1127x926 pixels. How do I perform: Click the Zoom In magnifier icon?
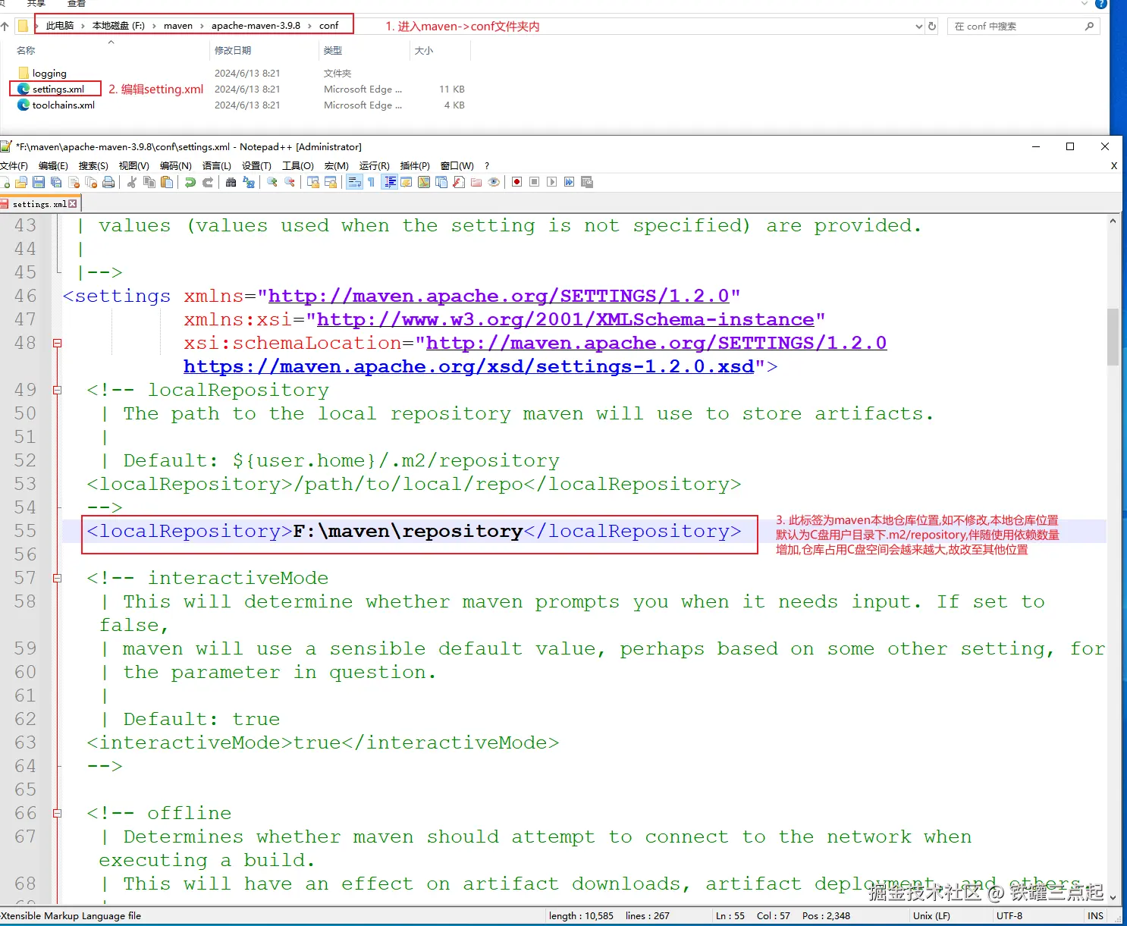click(x=272, y=182)
